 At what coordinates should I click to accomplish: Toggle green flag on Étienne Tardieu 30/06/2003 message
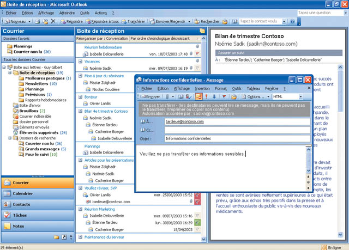(197, 222)
